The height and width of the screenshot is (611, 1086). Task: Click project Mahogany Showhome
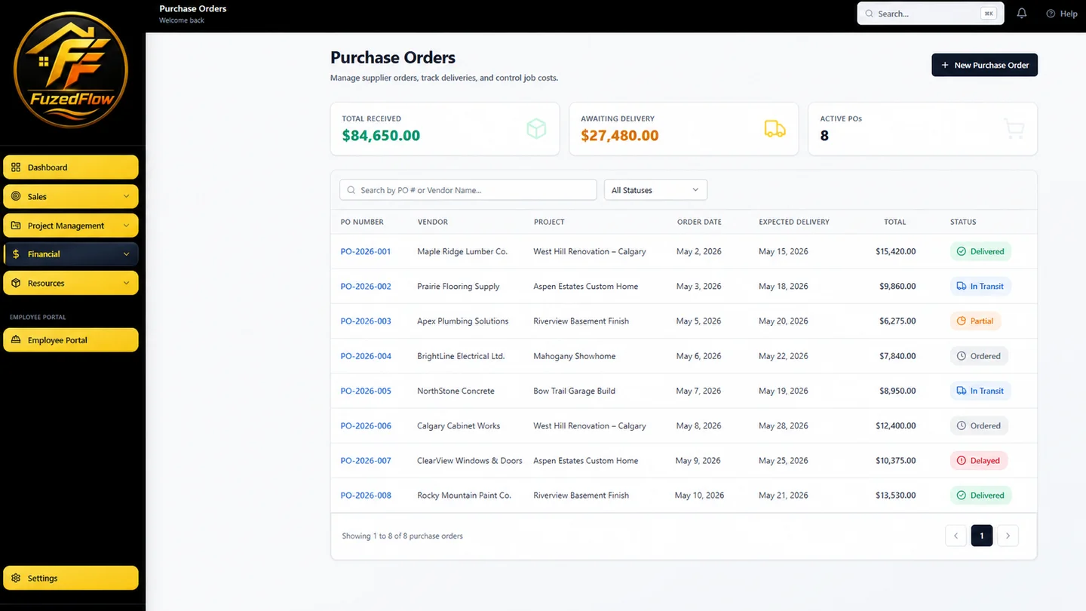574,356
